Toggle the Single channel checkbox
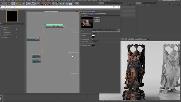This screenshot has height=102, width=181. click(x=92, y=39)
